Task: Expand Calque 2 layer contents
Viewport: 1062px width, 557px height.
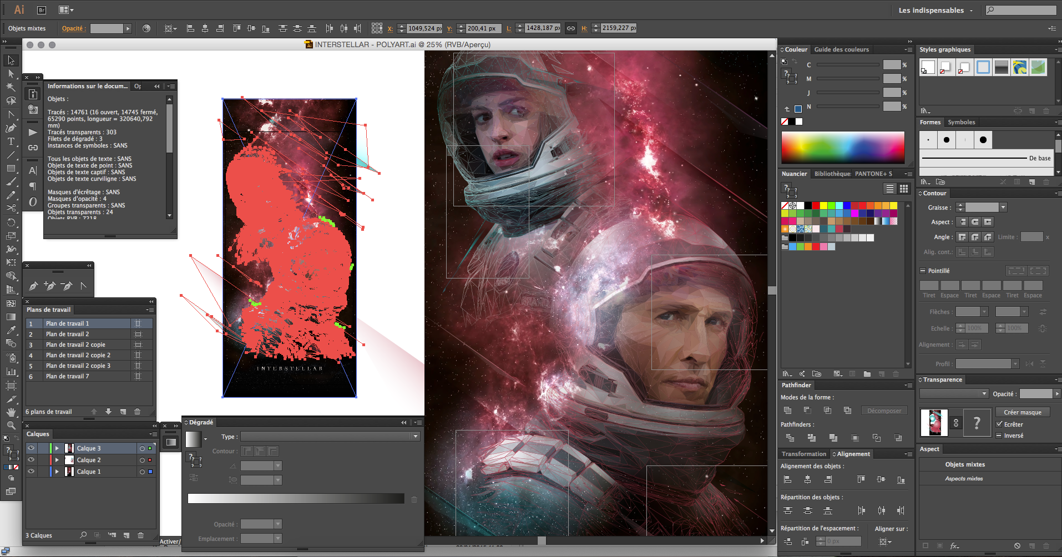Action: [x=57, y=460]
